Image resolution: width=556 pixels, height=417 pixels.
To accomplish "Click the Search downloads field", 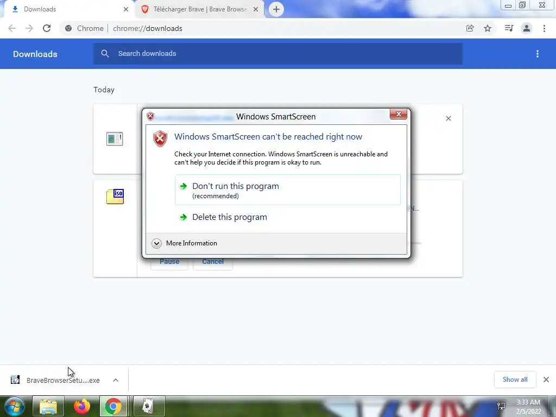I will 278,54.
